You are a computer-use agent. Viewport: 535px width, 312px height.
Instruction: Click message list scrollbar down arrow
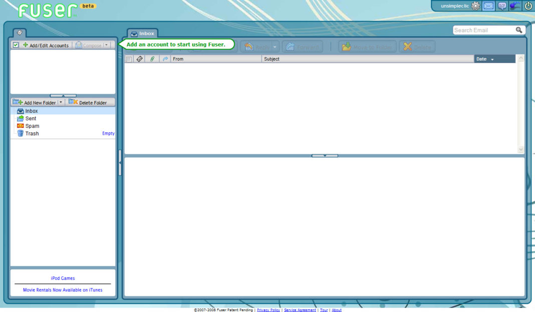pyautogui.click(x=520, y=149)
